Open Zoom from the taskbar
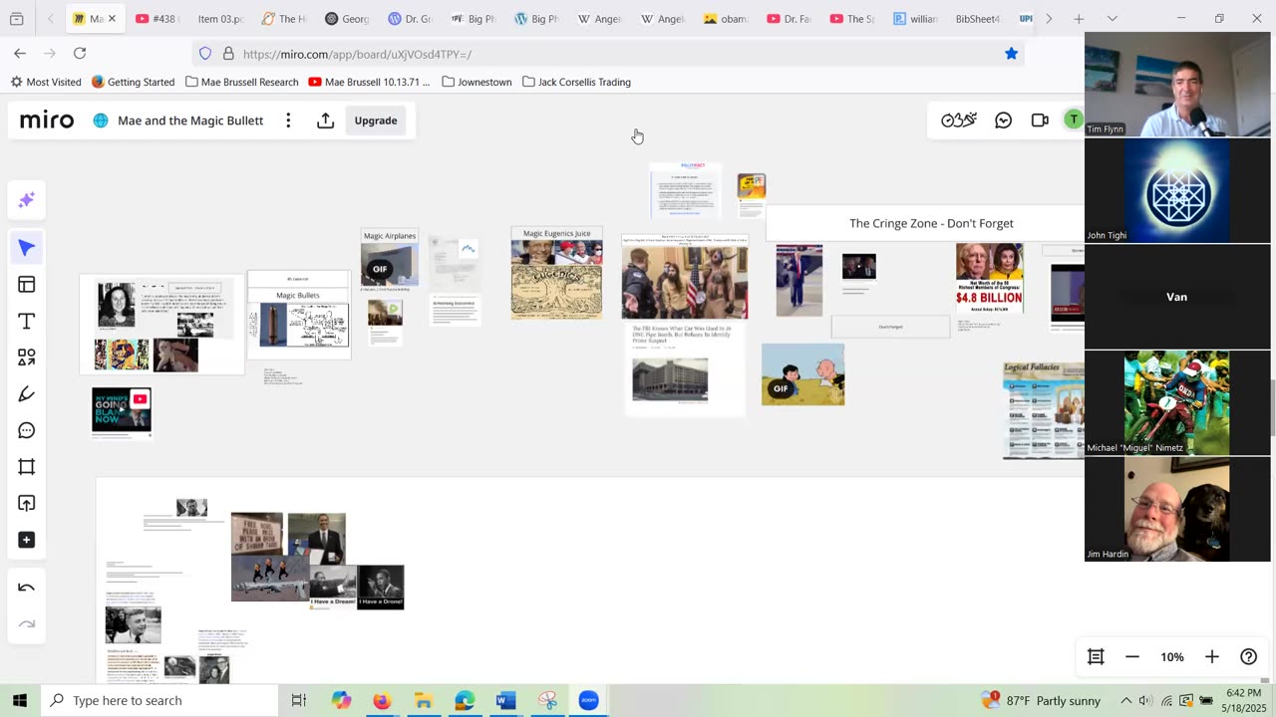This screenshot has width=1276, height=717. pos(588,700)
